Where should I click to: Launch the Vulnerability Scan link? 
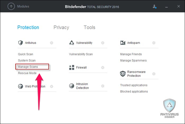point(81,54)
